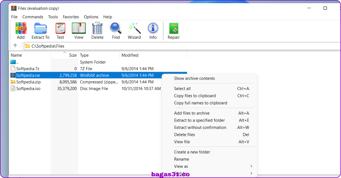Click the Find magnifier icon
The image size is (341, 178).
coord(116,28)
